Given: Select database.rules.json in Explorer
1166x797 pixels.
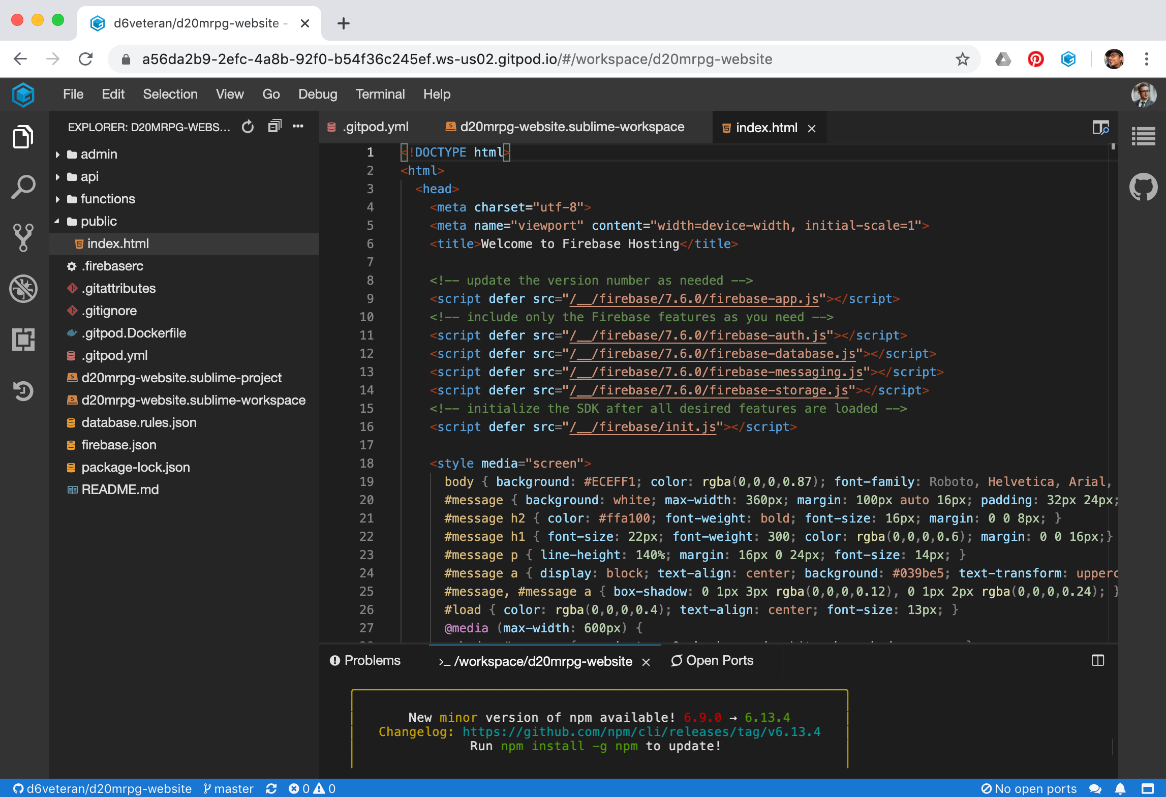Looking at the screenshot, I should 184,422.
